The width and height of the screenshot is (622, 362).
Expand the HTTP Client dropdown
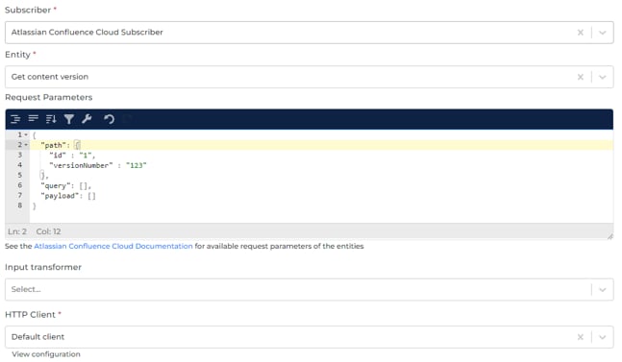(603, 337)
